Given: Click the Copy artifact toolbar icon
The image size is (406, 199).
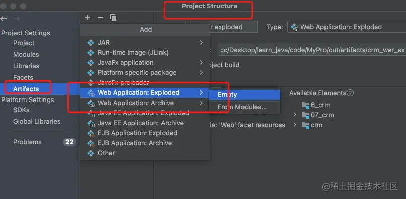Looking at the screenshot, I should tap(113, 18).
